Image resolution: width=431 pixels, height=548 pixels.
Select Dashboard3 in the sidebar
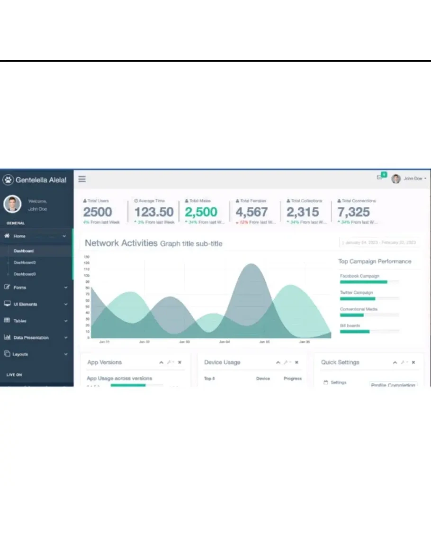point(25,274)
